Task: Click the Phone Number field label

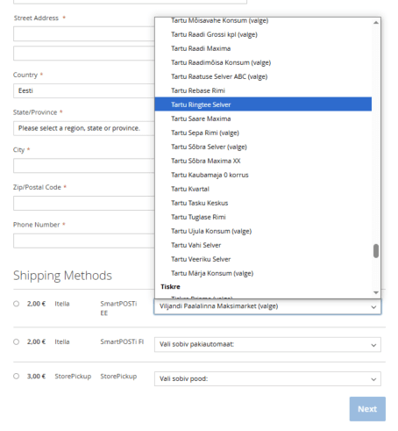Action: tap(37, 225)
